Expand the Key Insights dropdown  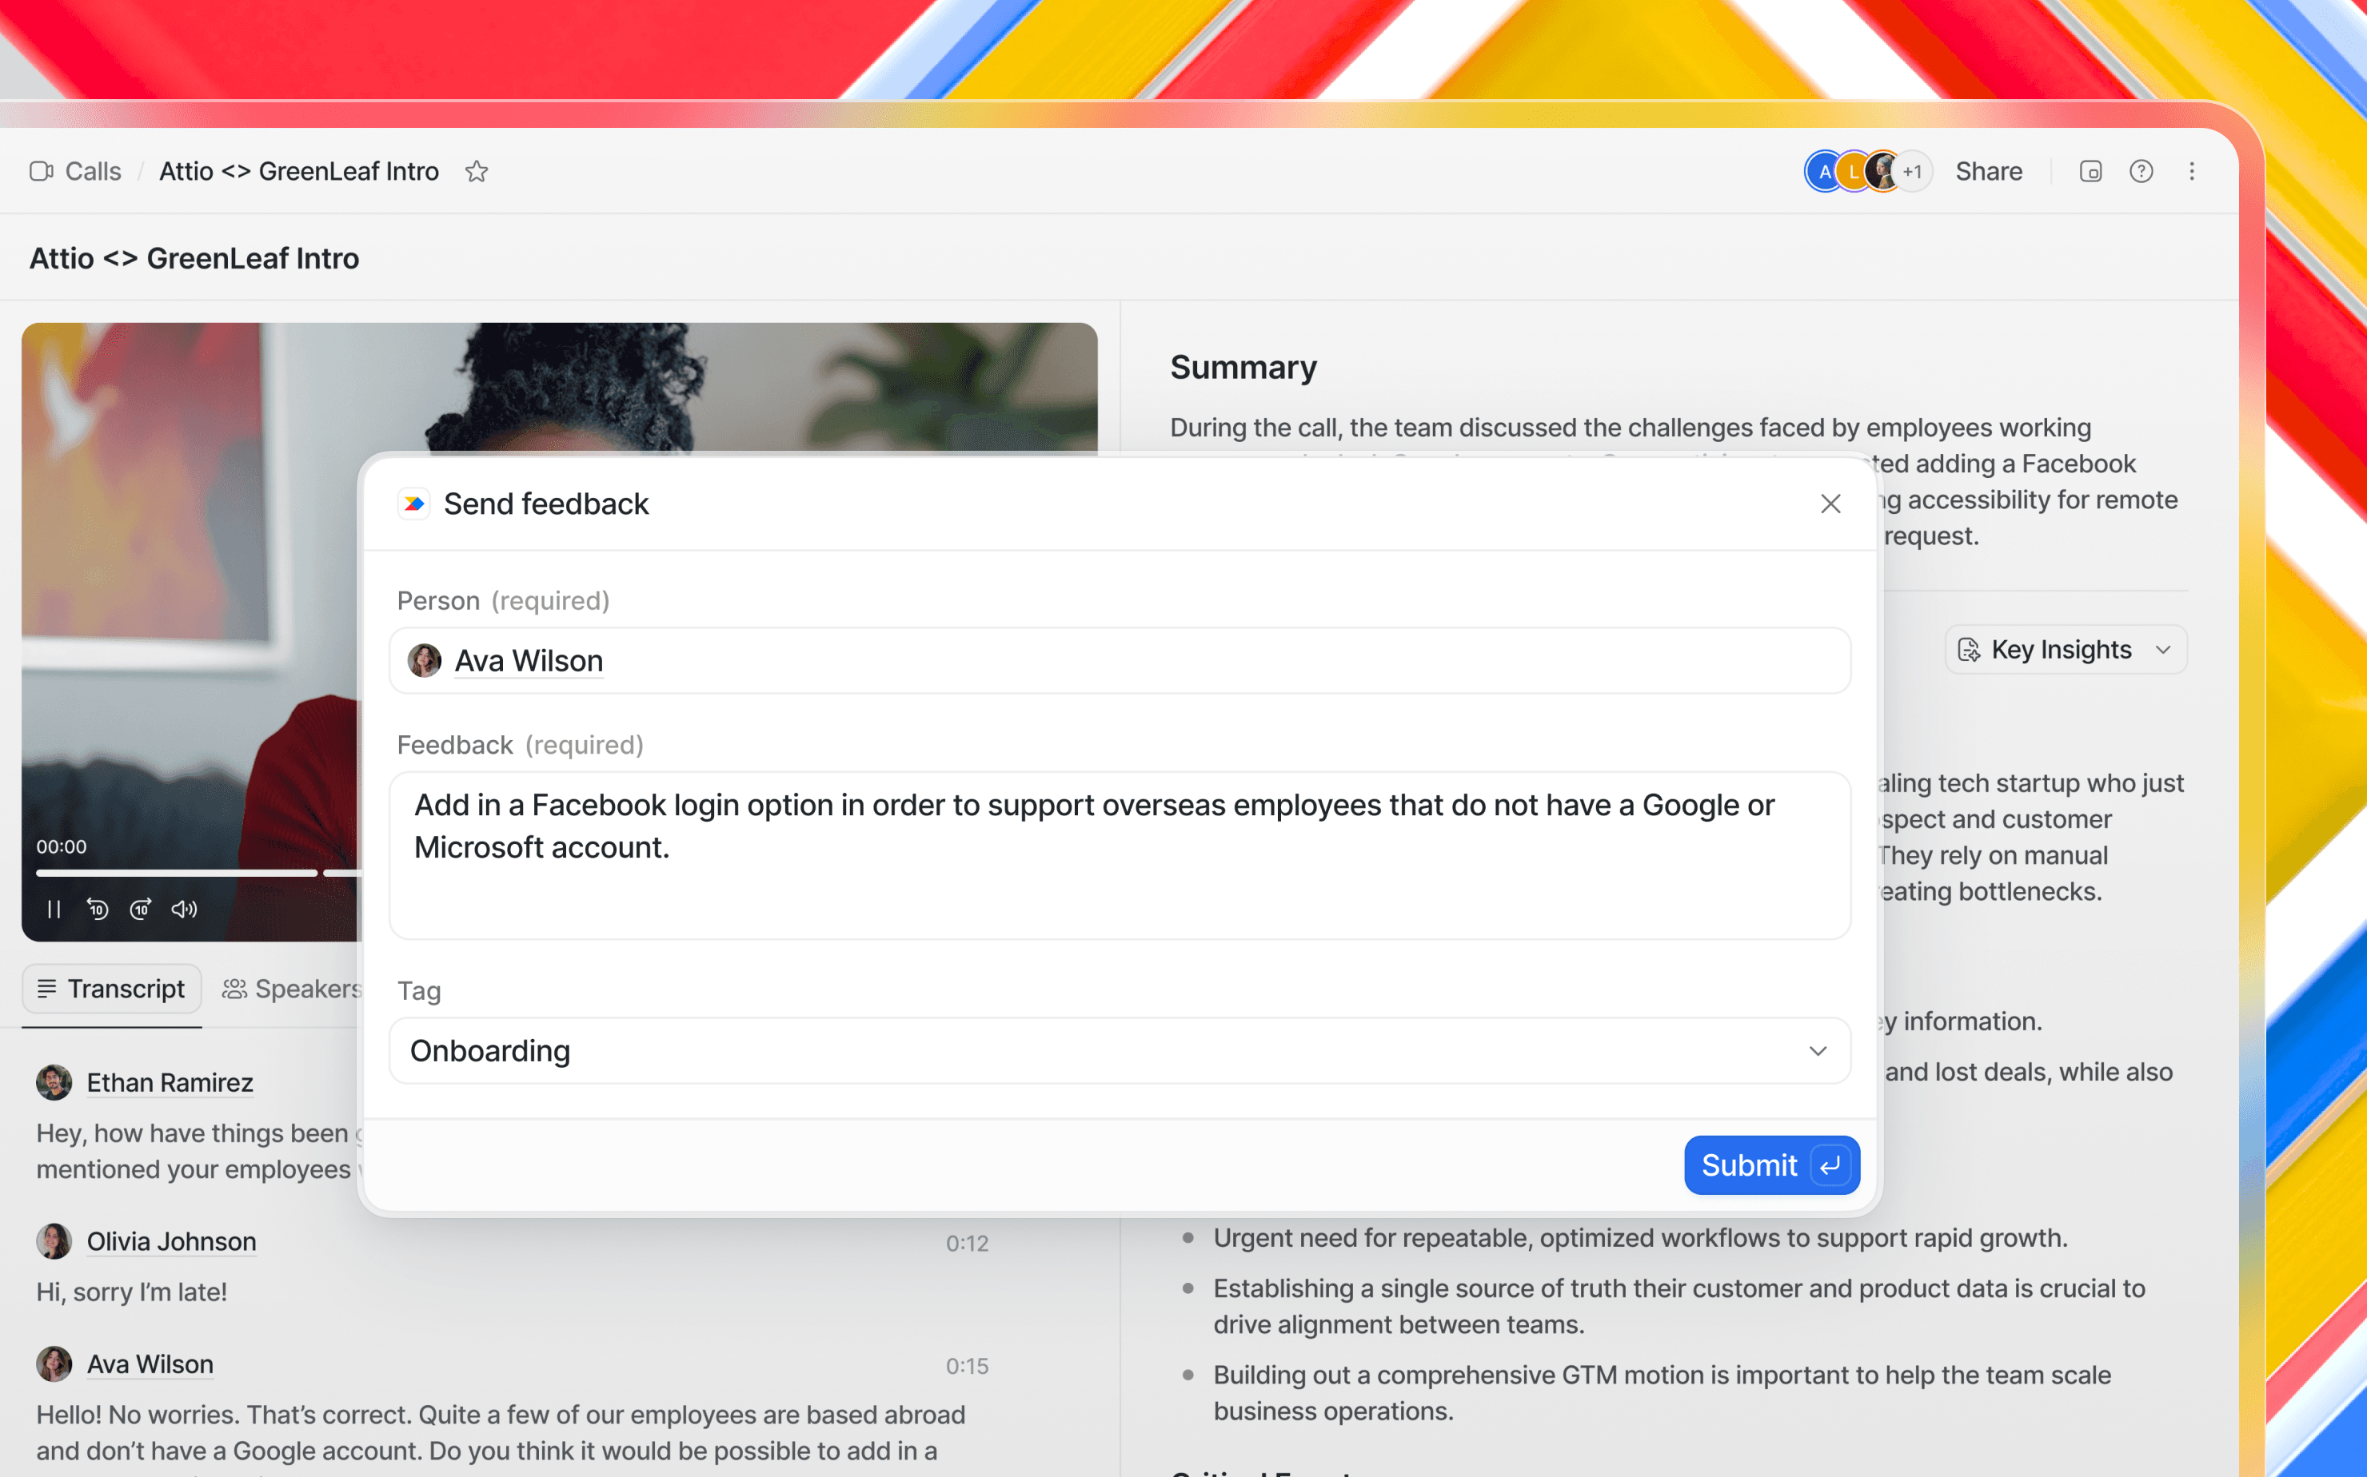click(2065, 650)
